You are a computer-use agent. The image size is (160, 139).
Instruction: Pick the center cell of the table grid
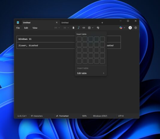point(91,50)
